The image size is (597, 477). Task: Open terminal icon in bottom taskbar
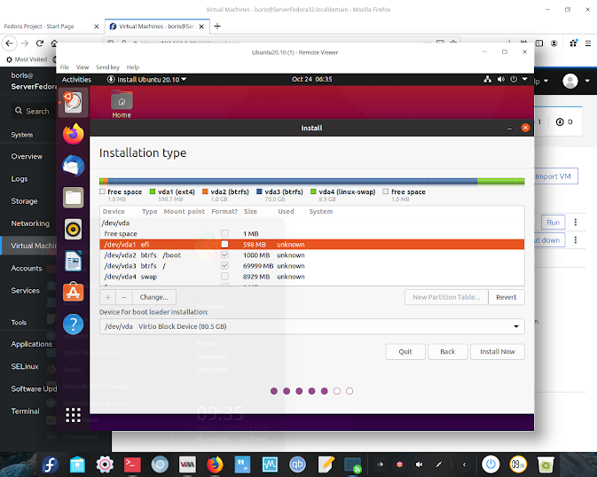(132, 465)
